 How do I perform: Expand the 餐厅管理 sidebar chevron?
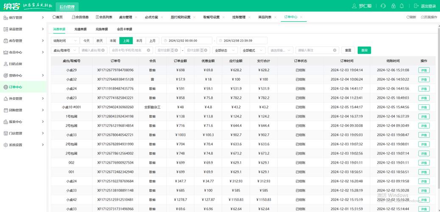tap(43, 17)
